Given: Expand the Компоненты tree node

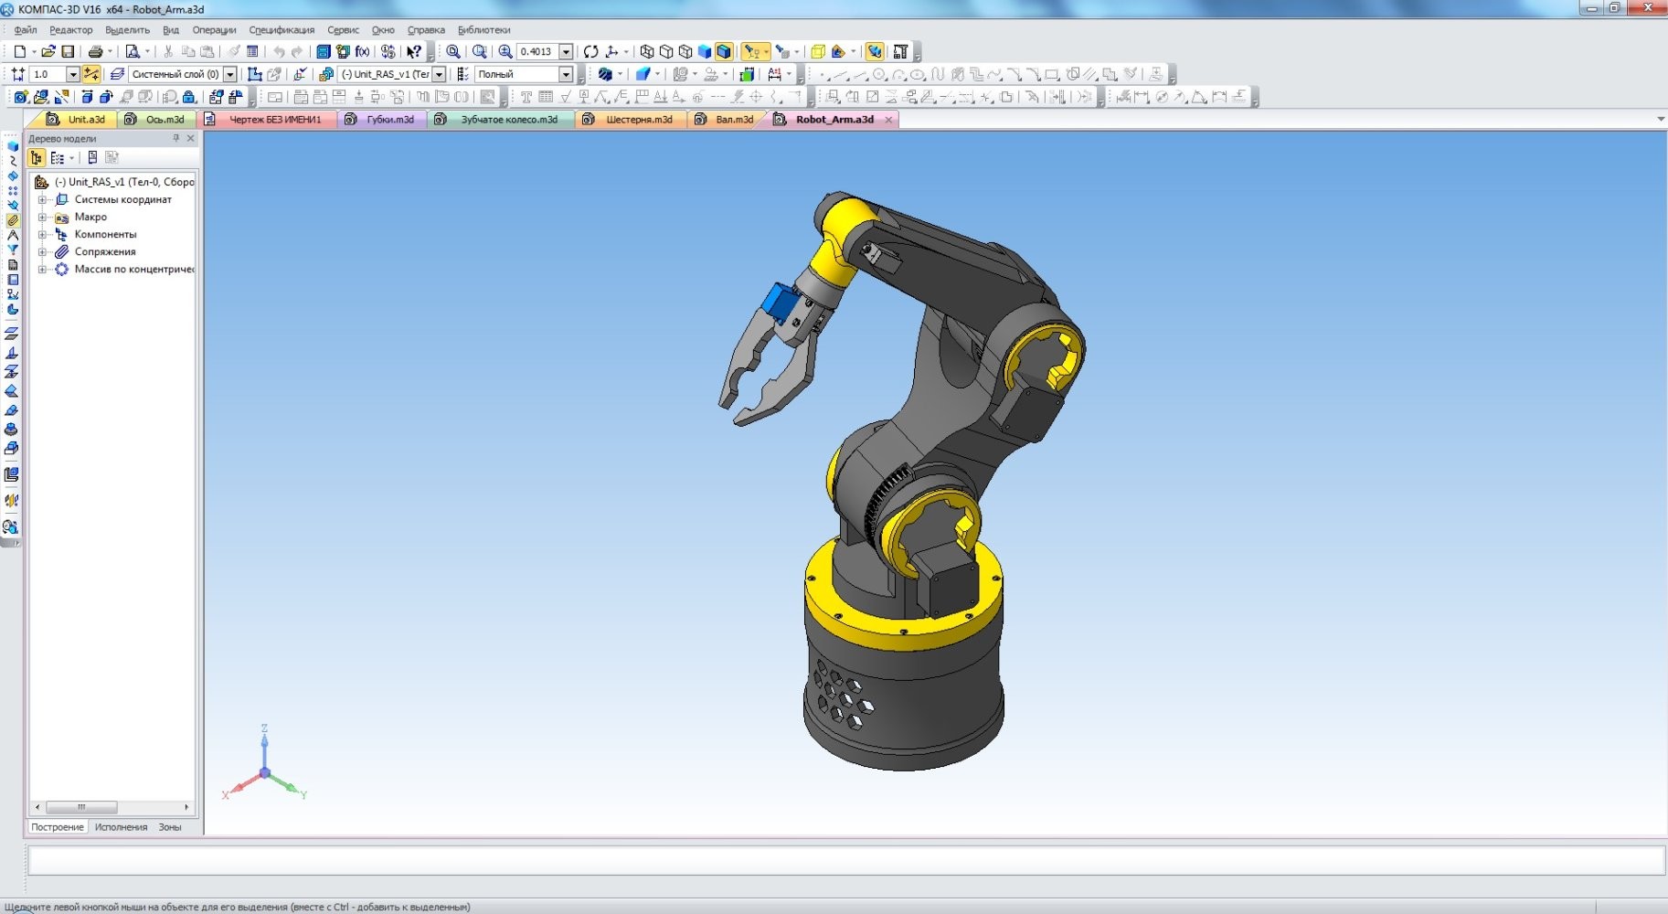Looking at the screenshot, I should tap(42, 235).
